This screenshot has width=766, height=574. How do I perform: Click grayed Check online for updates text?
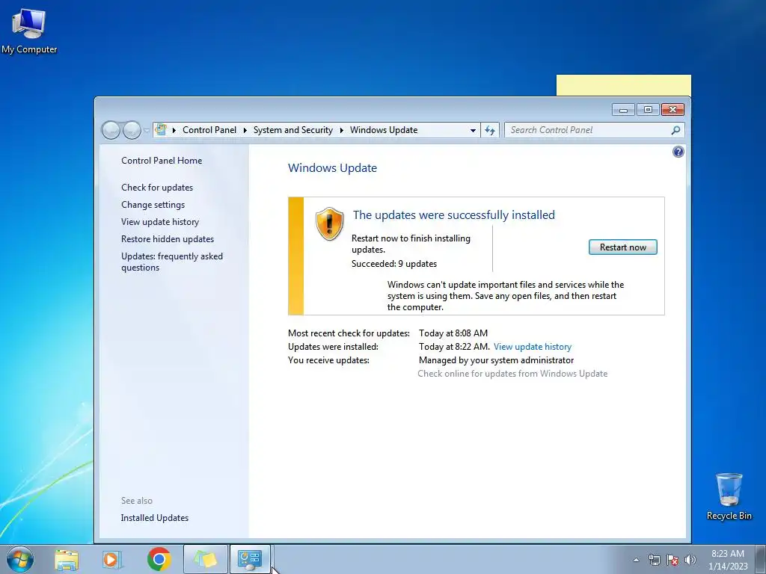(512, 374)
